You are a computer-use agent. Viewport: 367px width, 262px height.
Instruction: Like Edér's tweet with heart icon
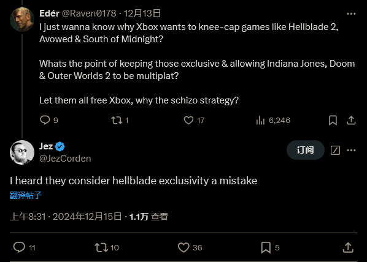[x=188, y=121]
